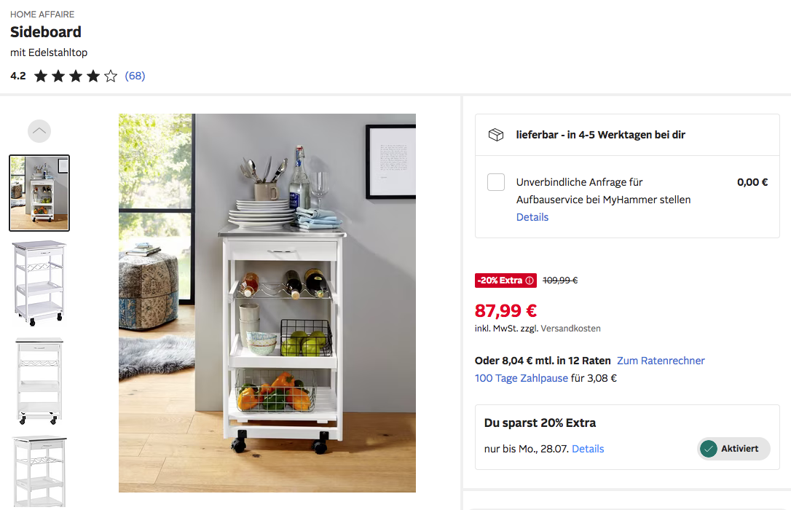The image size is (791, 510).
Task: Click the Versandkosten link
Action: (570, 329)
